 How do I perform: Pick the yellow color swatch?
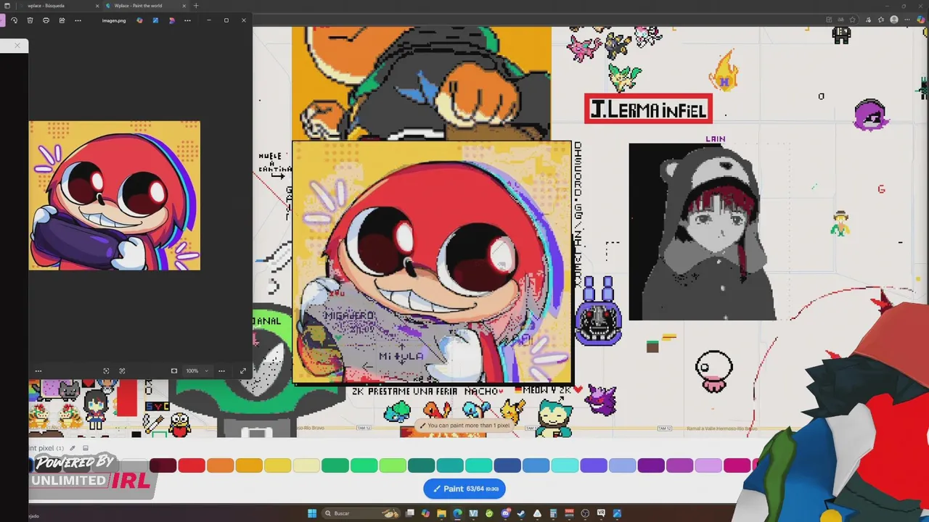point(277,465)
